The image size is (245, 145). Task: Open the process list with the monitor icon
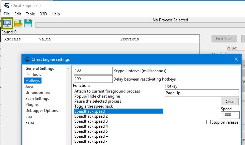pyautogui.click(x=7, y=23)
